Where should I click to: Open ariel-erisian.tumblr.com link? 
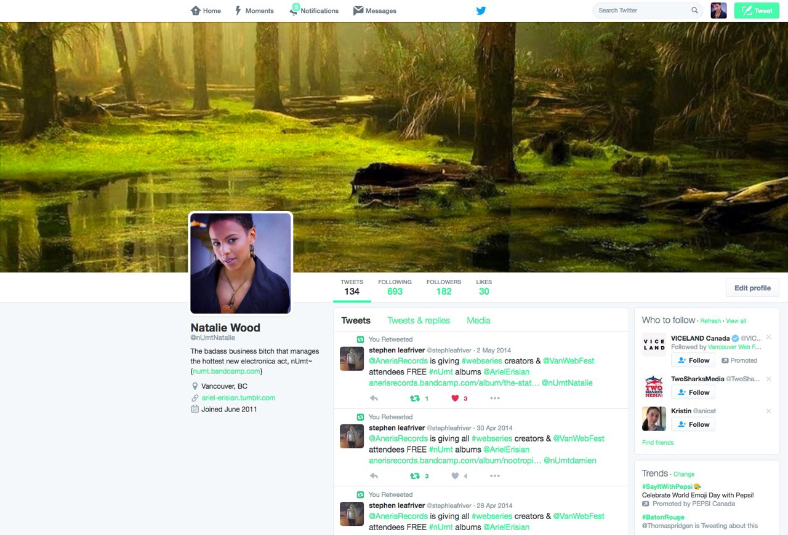click(x=238, y=397)
